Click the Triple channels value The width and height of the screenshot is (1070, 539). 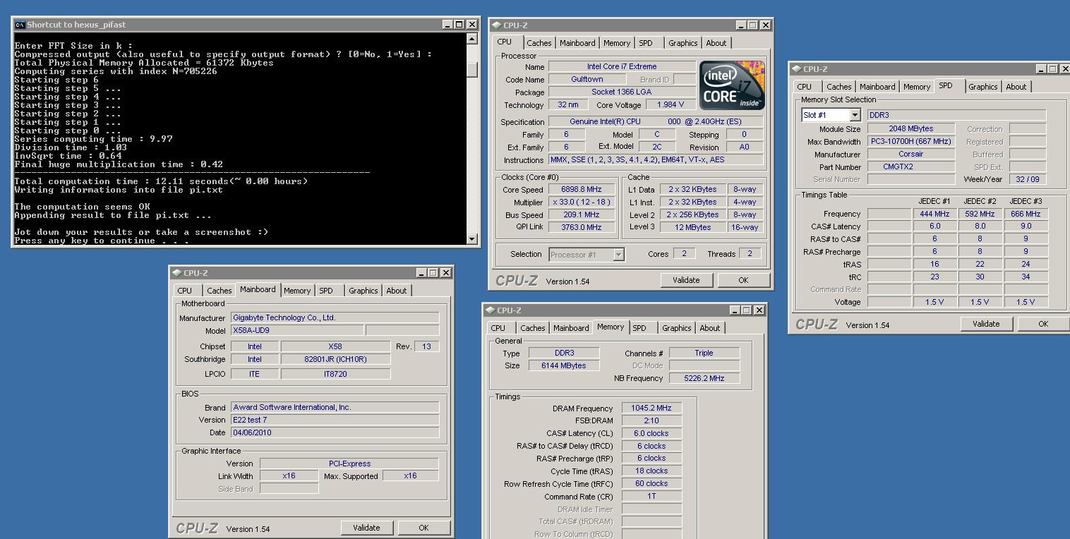(x=704, y=353)
